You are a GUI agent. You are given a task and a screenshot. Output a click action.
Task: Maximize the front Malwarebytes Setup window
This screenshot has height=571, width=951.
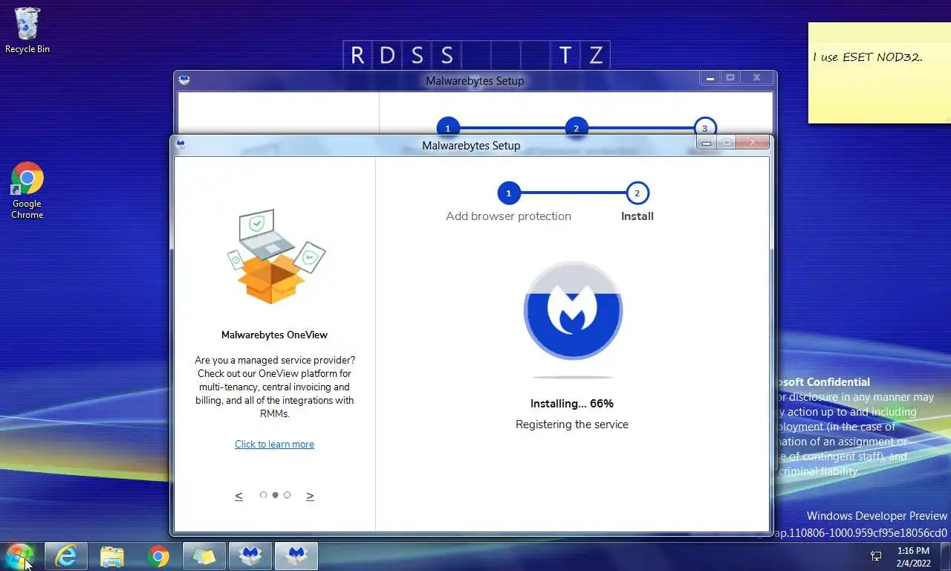[x=727, y=143]
